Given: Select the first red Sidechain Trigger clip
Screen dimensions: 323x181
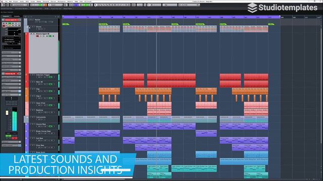Looking at the screenshot, I should click(x=133, y=77).
